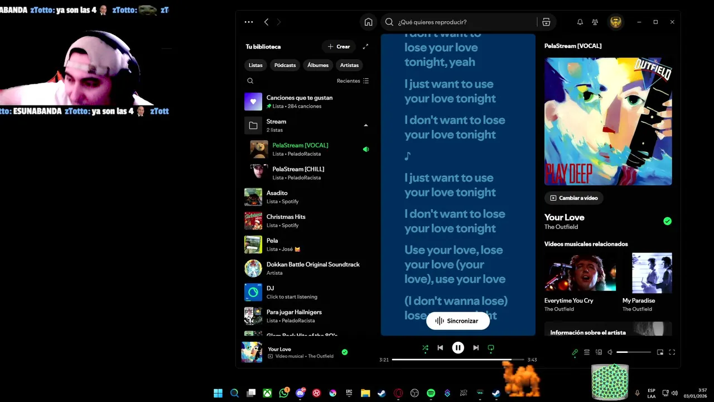Click Cambiar a vídeo button
Image resolution: width=714 pixels, height=402 pixels.
(x=573, y=198)
